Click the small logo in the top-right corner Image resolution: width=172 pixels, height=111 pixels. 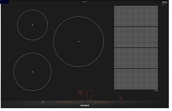(x=164, y=3)
